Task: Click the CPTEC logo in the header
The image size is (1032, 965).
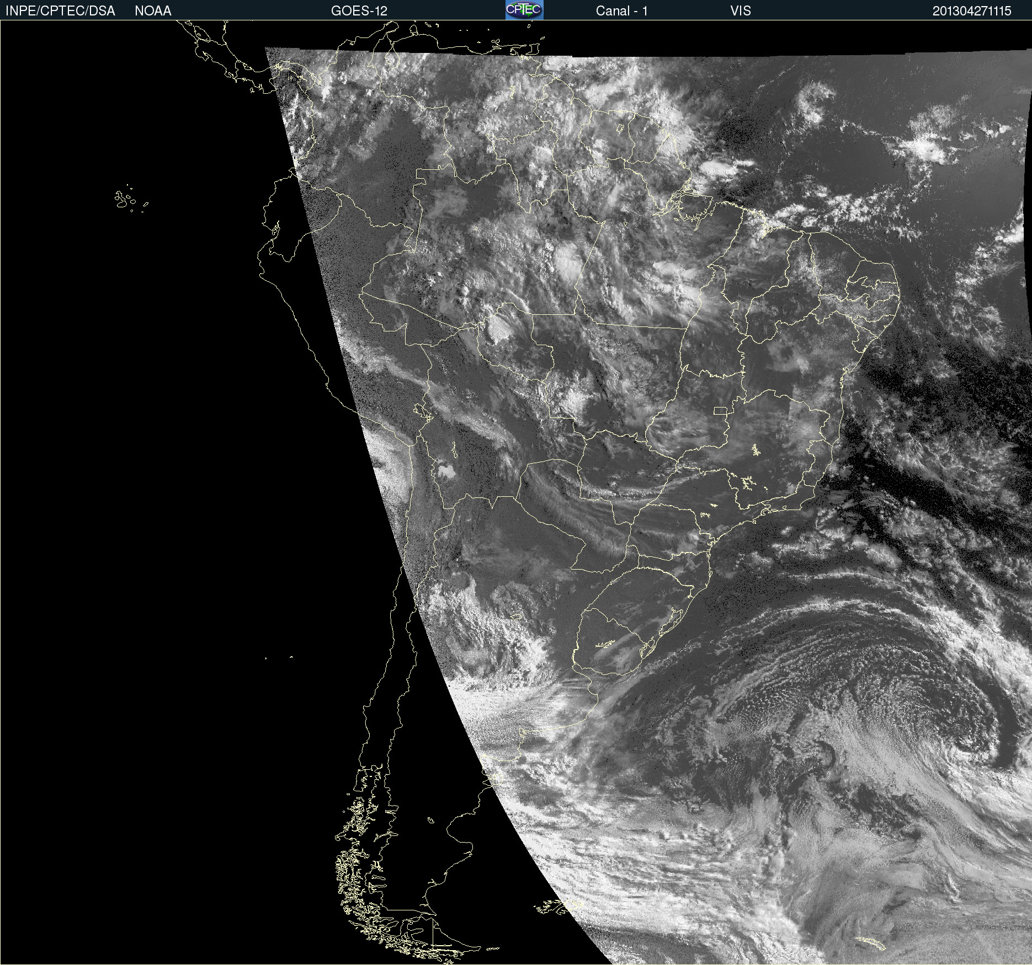Action: pyautogui.click(x=524, y=10)
